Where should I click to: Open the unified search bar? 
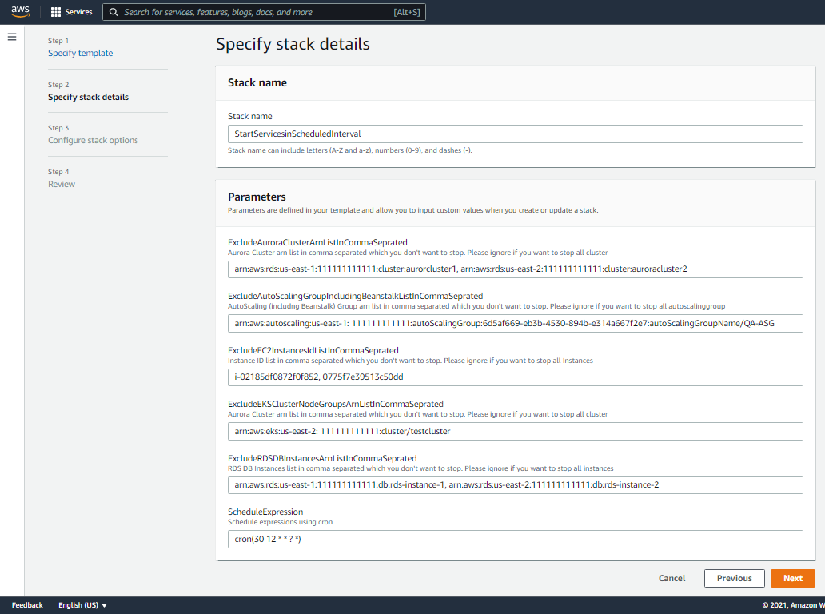pos(264,12)
